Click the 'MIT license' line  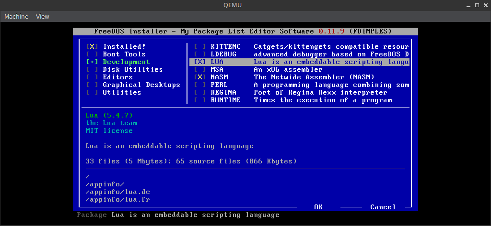(x=109, y=131)
